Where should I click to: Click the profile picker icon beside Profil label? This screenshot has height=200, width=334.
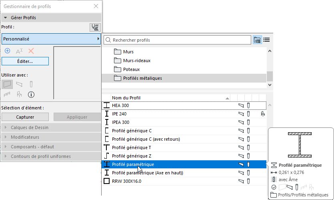pyautogui.click(x=95, y=27)
